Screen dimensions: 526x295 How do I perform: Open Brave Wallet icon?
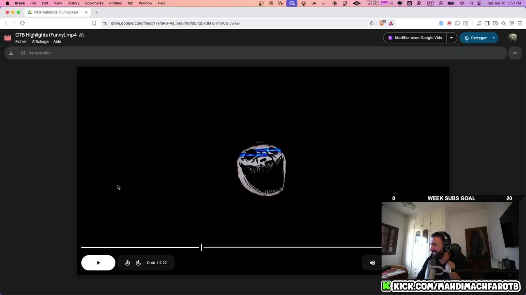point(495,23)
